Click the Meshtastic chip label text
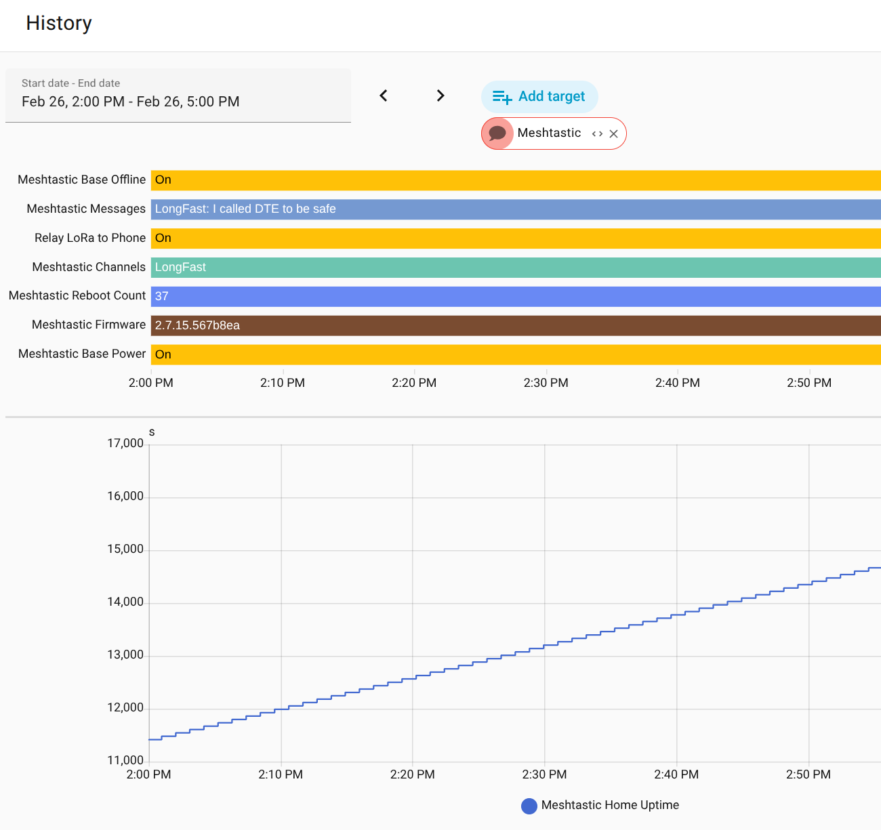This screenshot has height=830, width=881. coord(549,133)
